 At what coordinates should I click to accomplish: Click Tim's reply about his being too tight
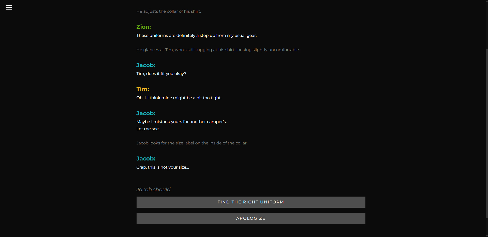click(x=179, y=98)
